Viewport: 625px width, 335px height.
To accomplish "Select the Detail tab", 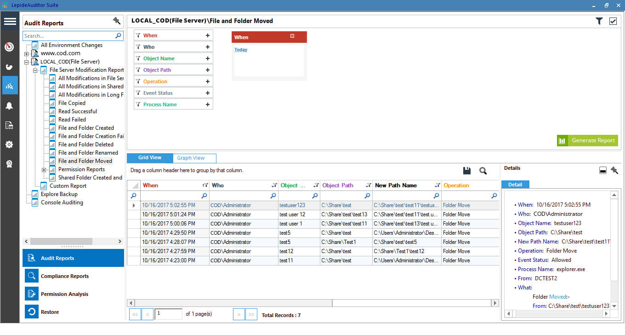I will point(515,185).
